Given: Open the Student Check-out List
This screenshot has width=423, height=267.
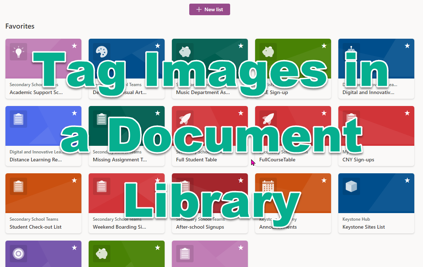Looking at the screenshot, I should click(x=35, y=227).
